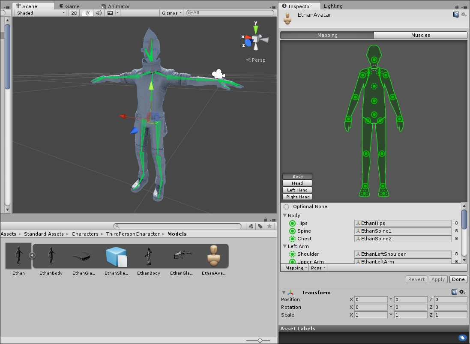This screenshot has width=470, height=344.
Task: Open the Gizmos dropdown menu
Action: click(171, 13)
